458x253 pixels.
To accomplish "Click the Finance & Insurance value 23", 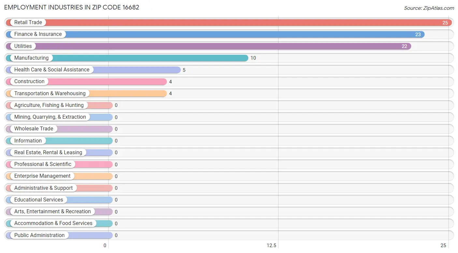I will point(418,35).
